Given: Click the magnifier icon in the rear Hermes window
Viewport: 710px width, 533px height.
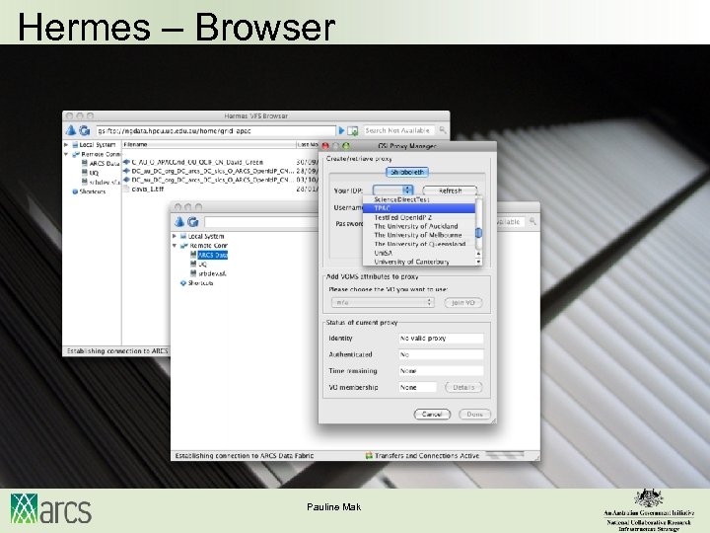Looking at the screenshot, I should click(443, 130).
